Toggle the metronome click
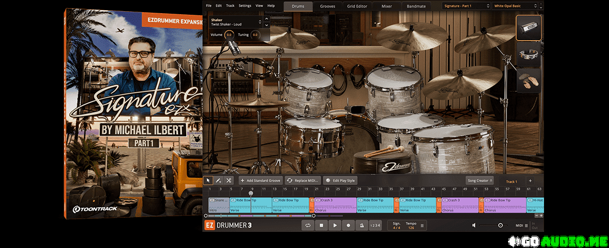Viewport: 609px width, 248px height. point(362,225)
